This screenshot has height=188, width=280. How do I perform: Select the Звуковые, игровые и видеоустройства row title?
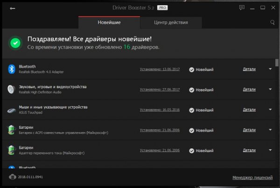[53, 87]
